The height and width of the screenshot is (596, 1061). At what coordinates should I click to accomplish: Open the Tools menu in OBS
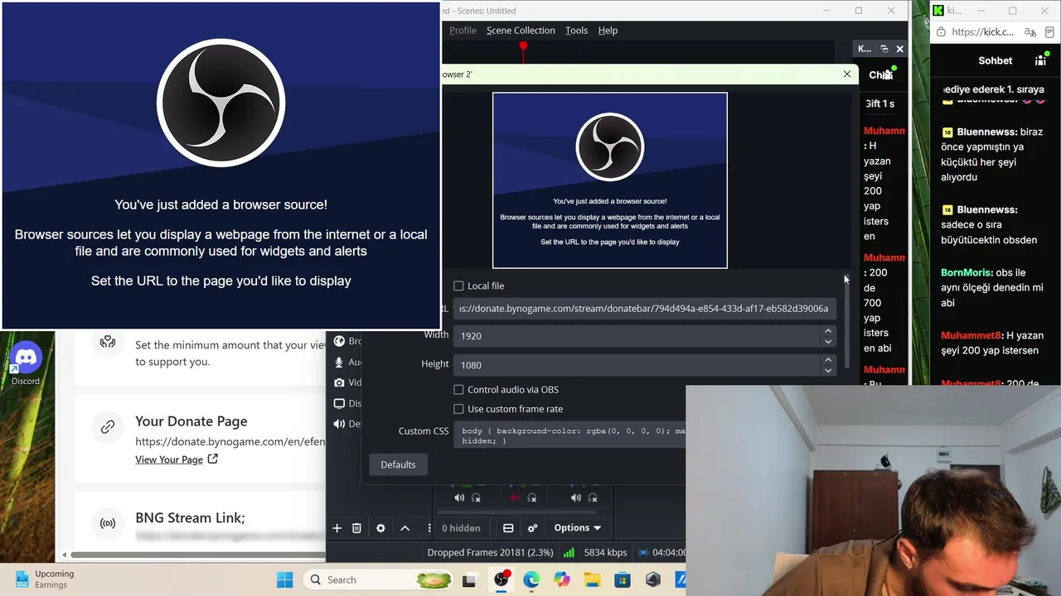pyautogui.click(x=576, y=31)
